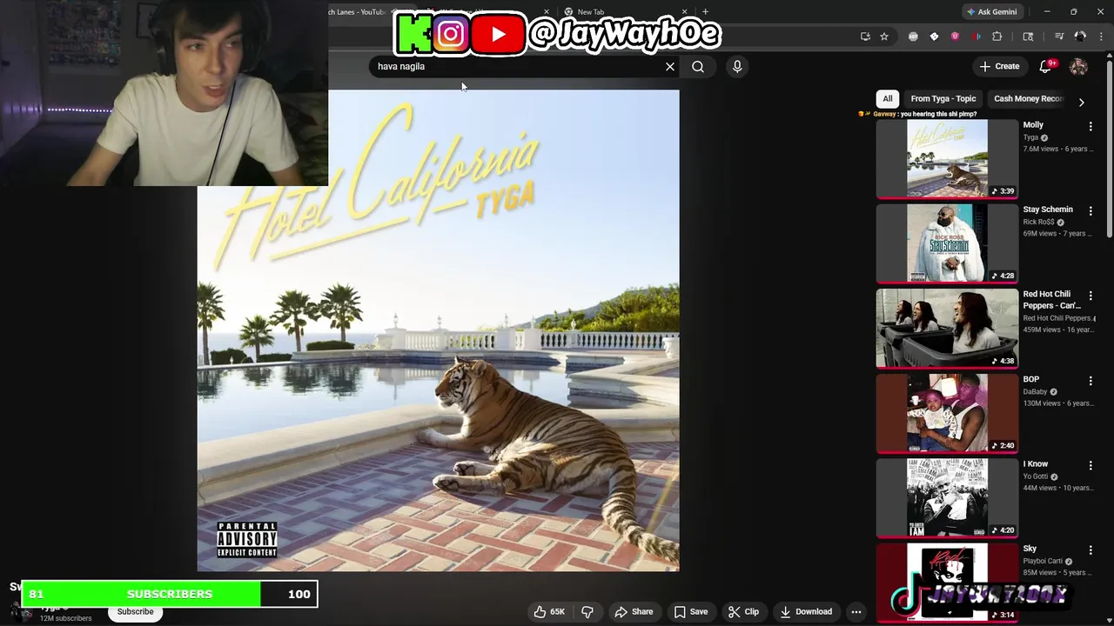Click the Ask Gemini button

click(x=991, y=12)
